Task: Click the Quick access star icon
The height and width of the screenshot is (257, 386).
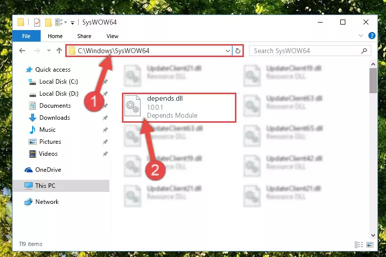Action: (29, 70)
